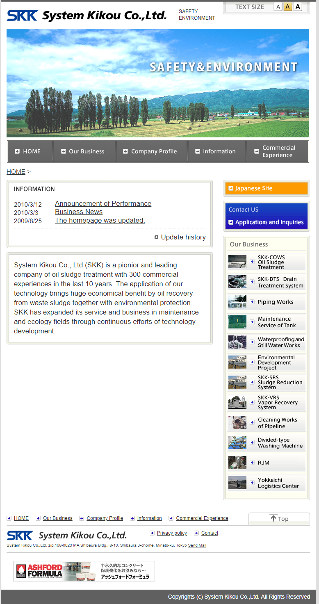Select the small text size A button
Image resolution: width=319 pixels, height=604 pixels.
pos(278,7)
